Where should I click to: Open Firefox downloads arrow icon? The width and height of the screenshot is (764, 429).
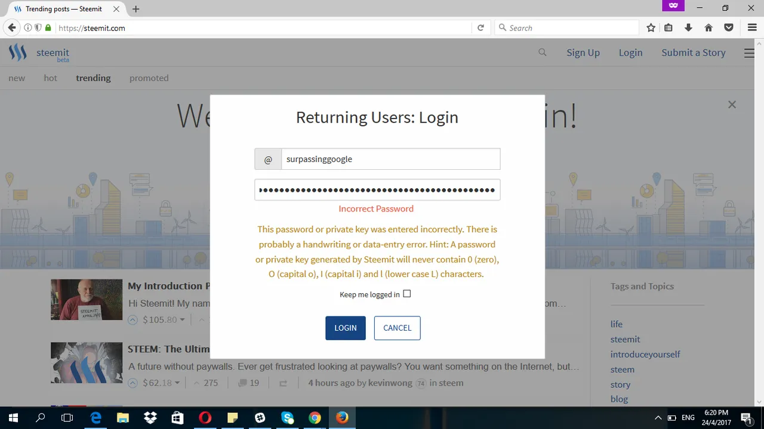click(x=688, y=28)
